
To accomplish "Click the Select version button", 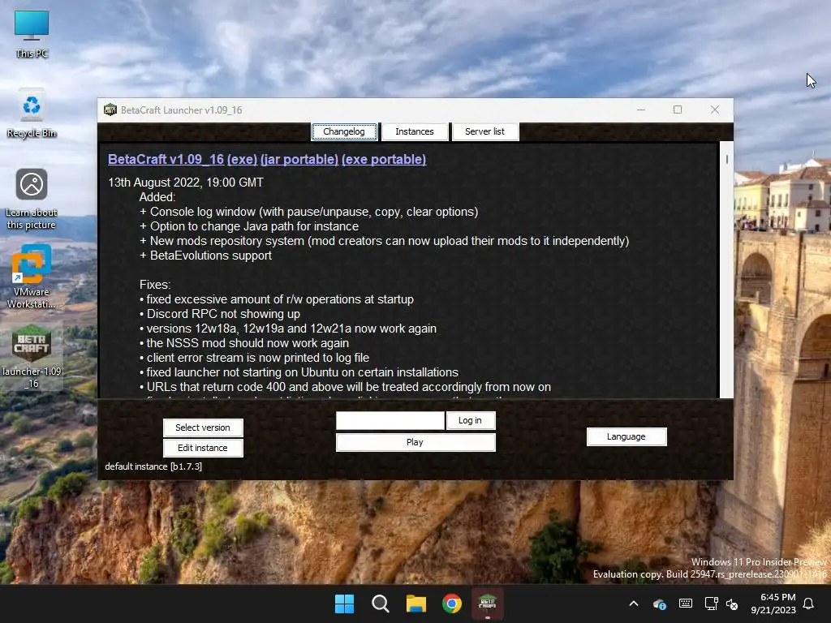I will coord(203,428).
